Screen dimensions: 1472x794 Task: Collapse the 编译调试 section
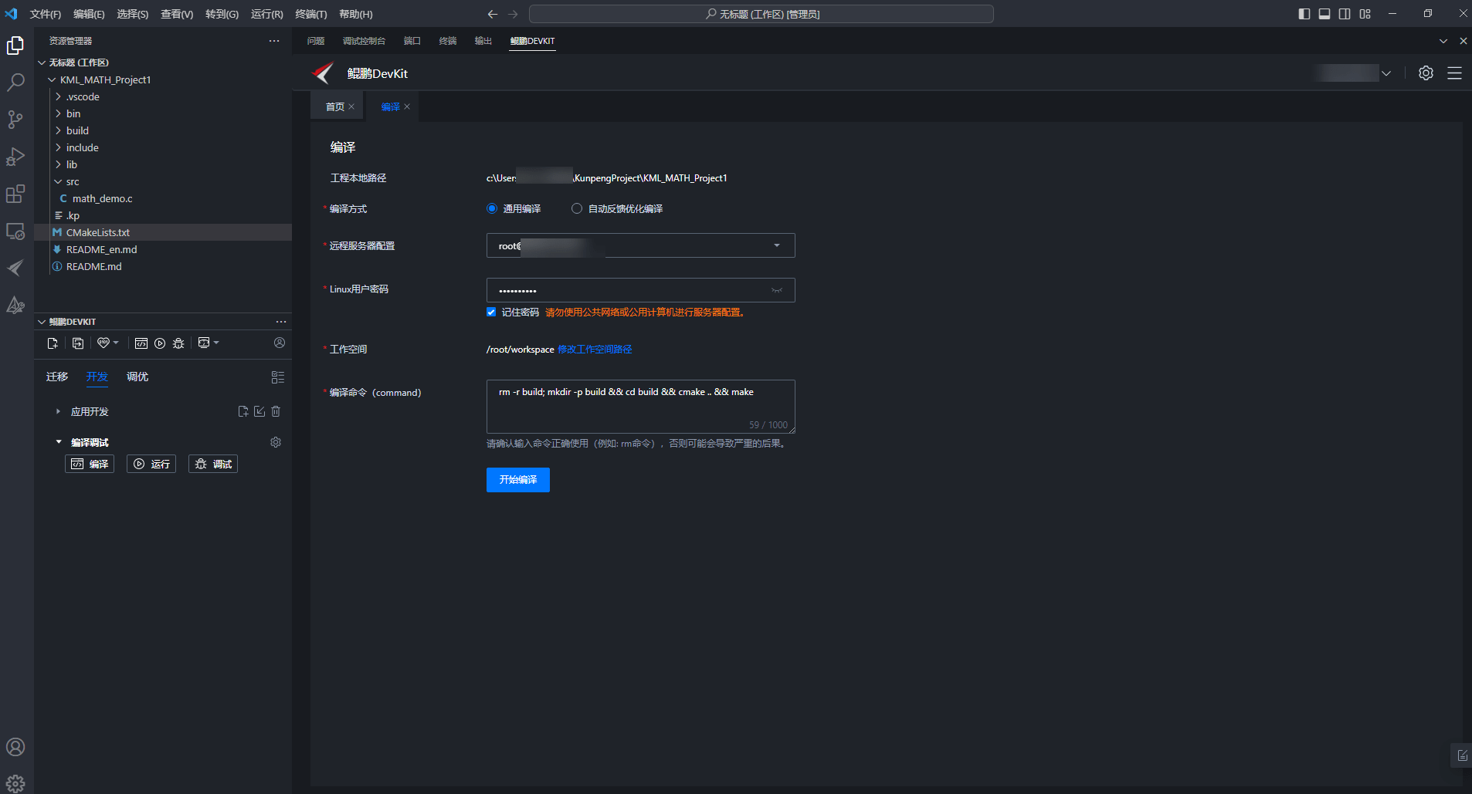[58, 442]
